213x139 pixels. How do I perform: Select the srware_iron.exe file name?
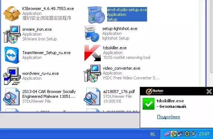tap(37, 30)
